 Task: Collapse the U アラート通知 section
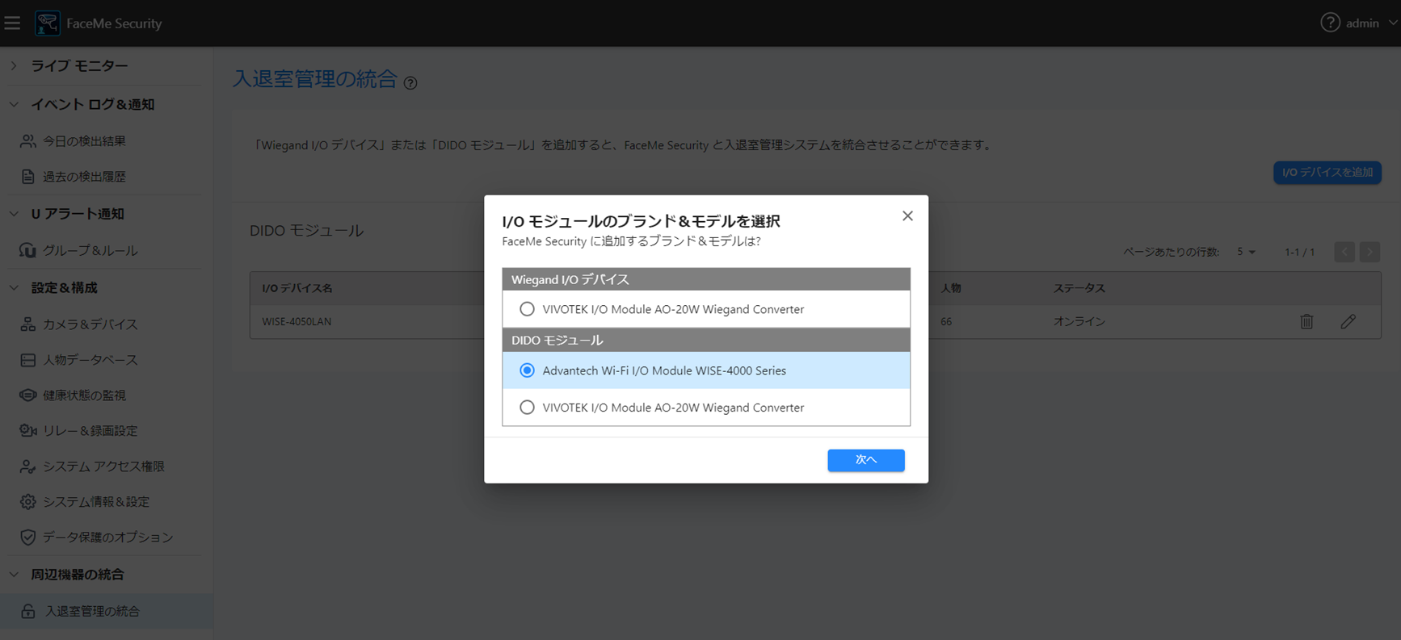click(14, 214)
